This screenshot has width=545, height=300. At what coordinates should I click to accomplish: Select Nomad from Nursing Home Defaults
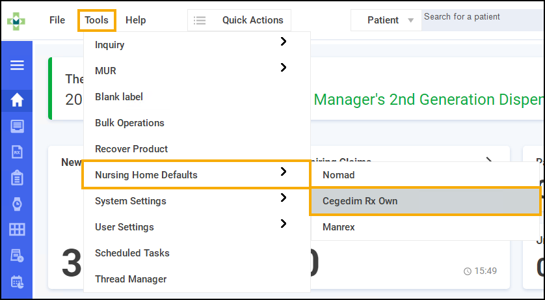(x=338, y=175)
